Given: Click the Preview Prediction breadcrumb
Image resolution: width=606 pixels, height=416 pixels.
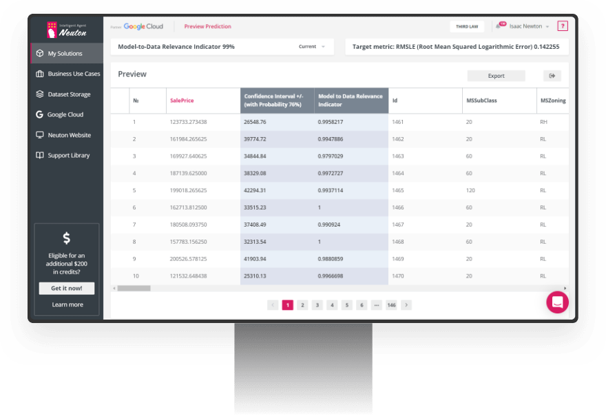Looking at the screenshot, I should click(207, 26).
